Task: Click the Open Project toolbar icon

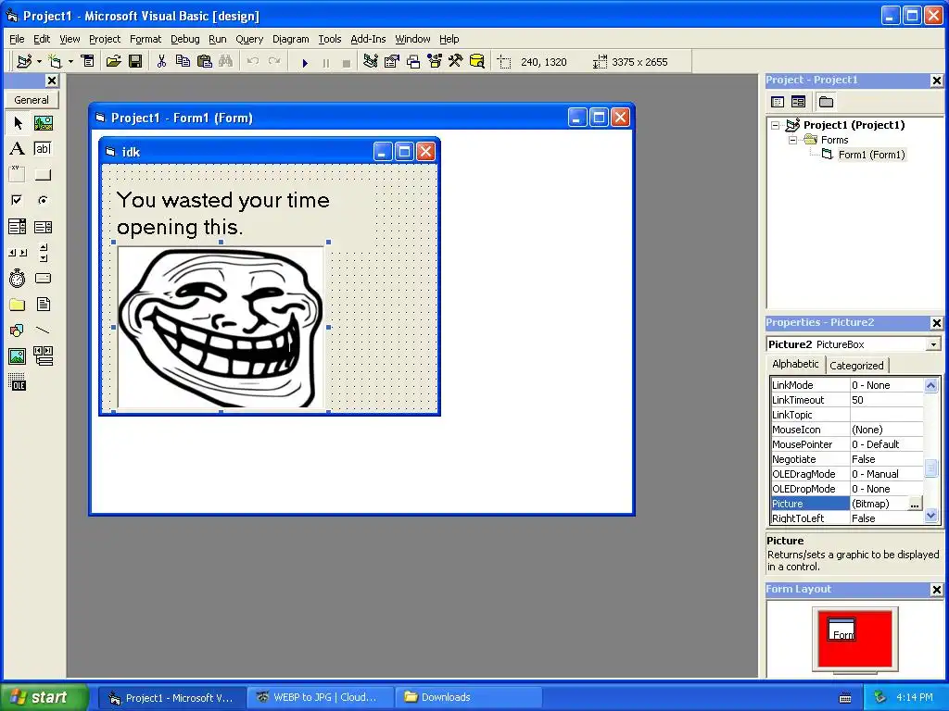Action: pos(113,62)
